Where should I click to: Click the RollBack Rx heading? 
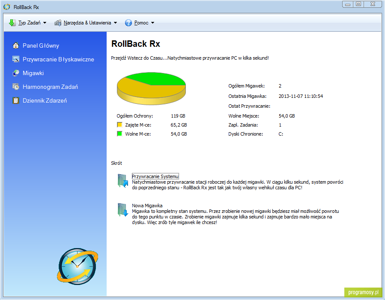click(135, 44)
